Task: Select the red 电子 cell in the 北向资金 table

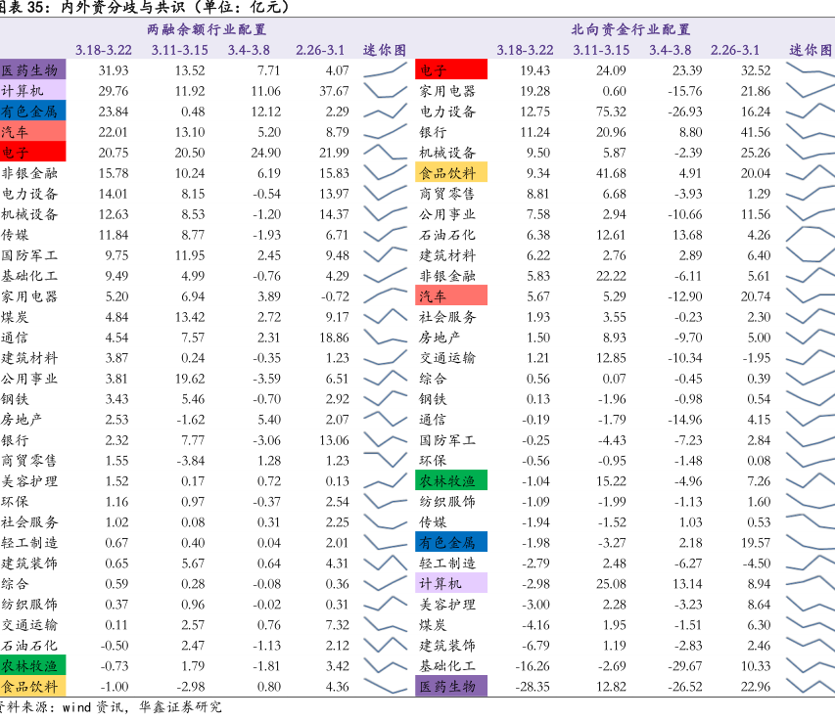Action: click(x=450, y=70)
